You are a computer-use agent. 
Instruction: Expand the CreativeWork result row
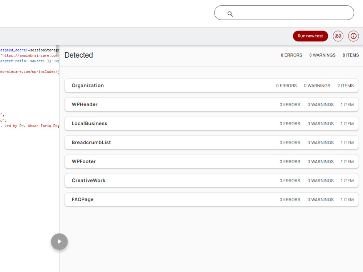click(x=211, y=180)
